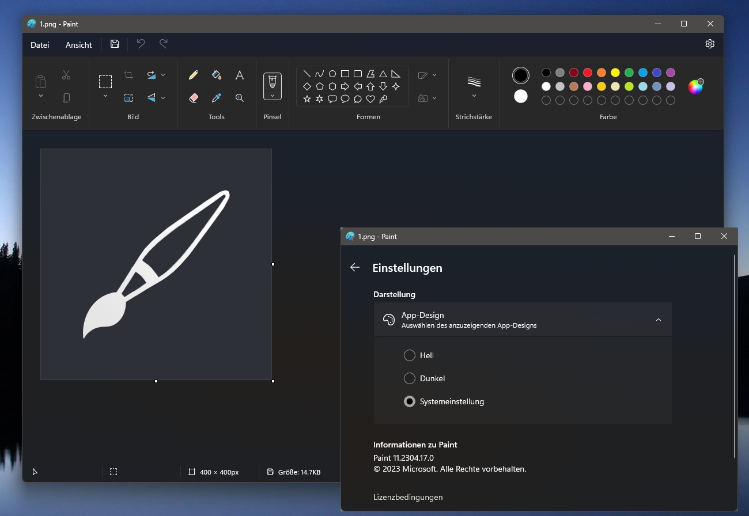Select the Pencil tool
The width and height of the screenshot is (749, 516).
point(194,75)
